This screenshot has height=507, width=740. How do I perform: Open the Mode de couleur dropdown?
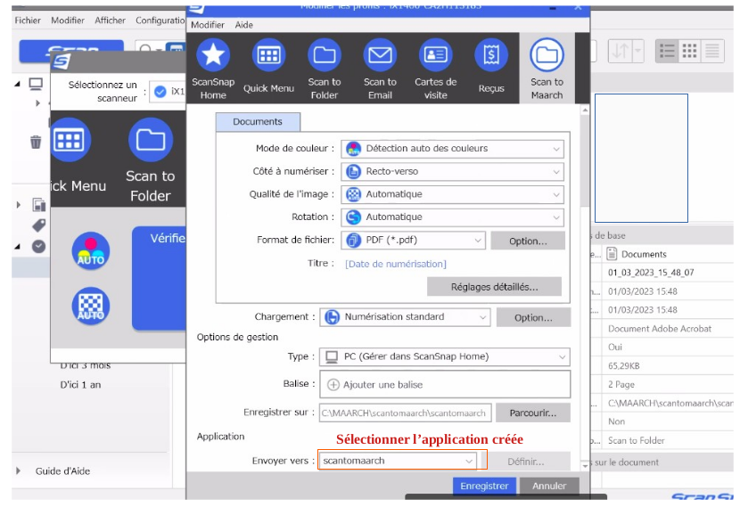coord(453,149)
